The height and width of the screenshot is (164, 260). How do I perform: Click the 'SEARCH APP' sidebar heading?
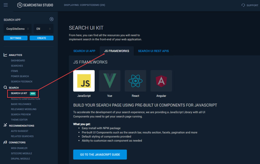click(x=12, y=20)
